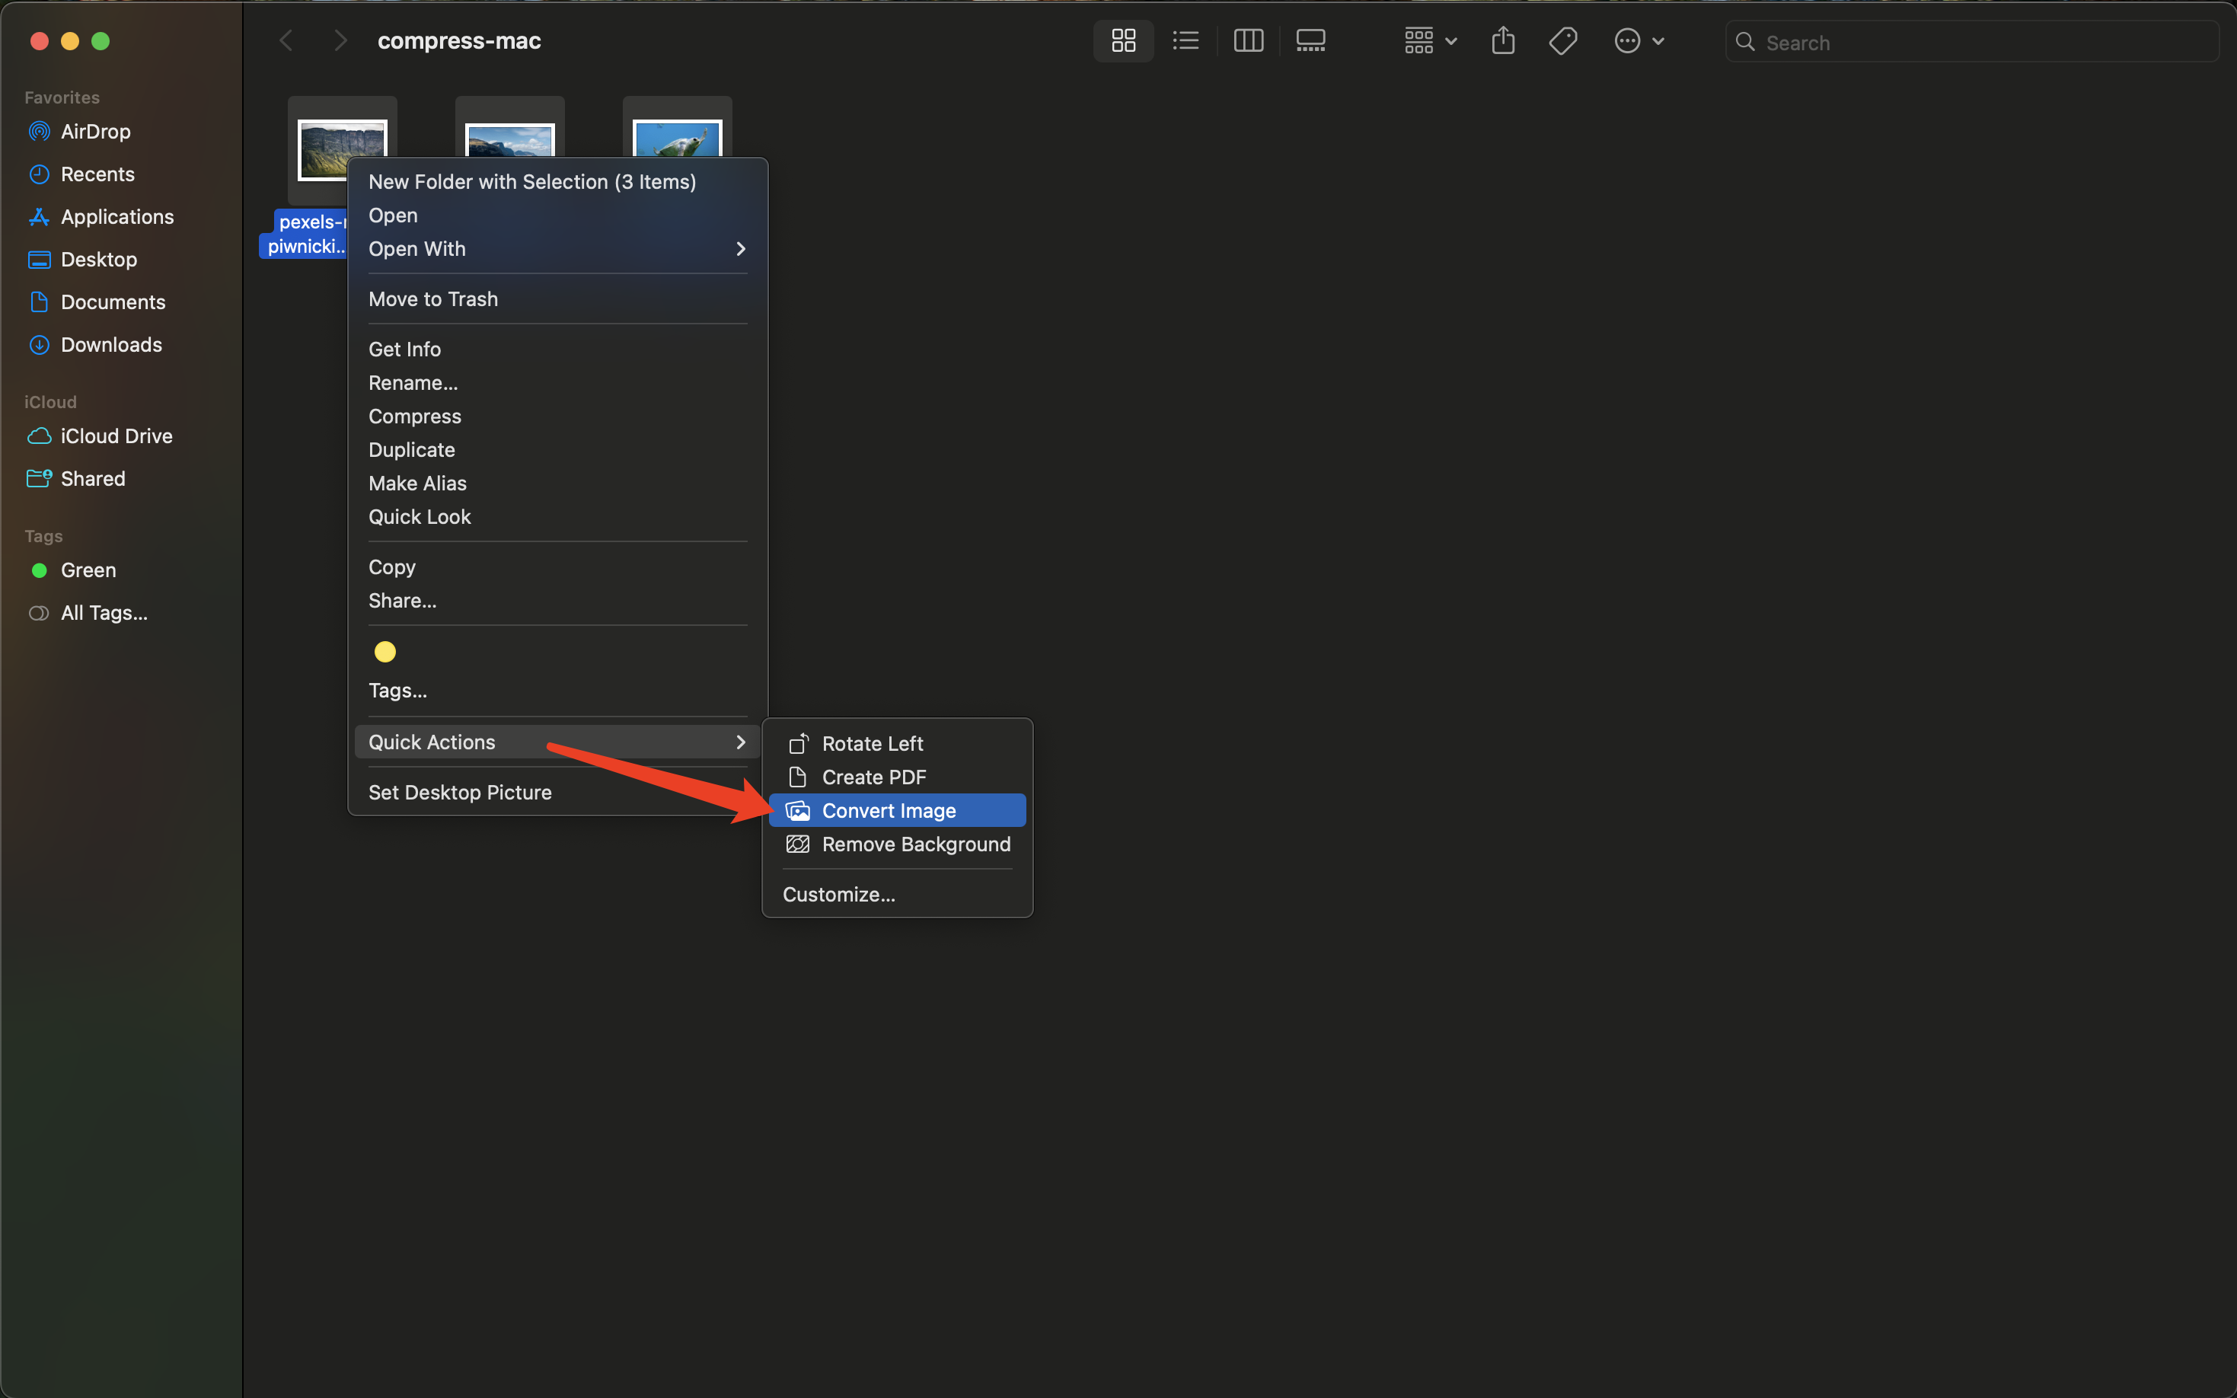This screenshot has height=1398, width=2237.
Task: Expand the Open With submenu
Action: pyautogui.click(x=417, y=247)
